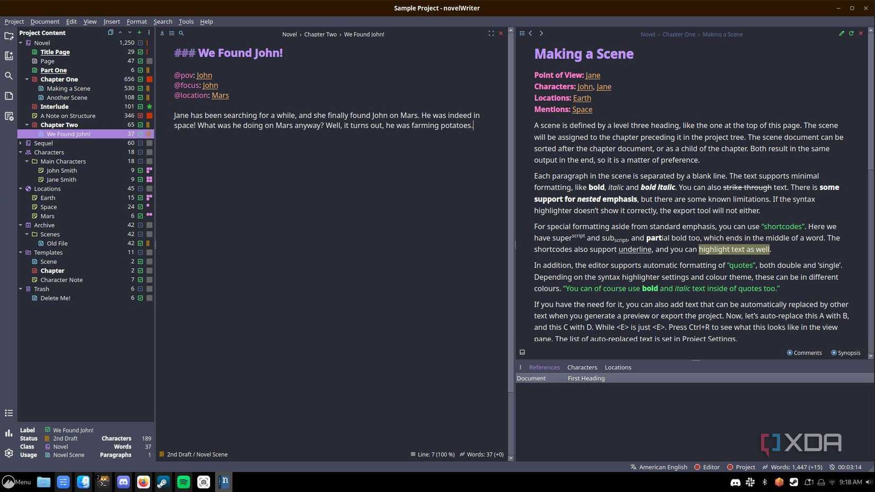The image size is (875, 492).
Task: Open the Novel Outline view sidebar icon
Action: pyautogui.click(x=8, y=56)
